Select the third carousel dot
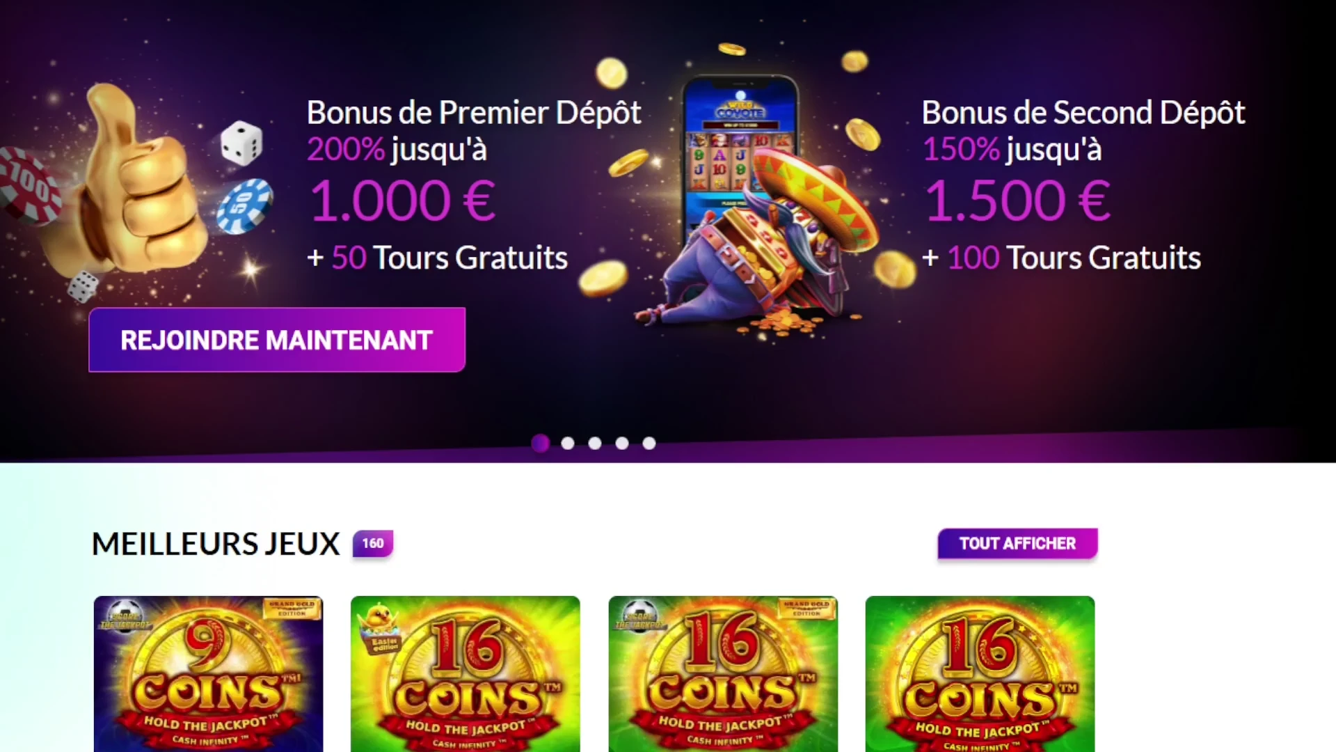 point(595,443)
